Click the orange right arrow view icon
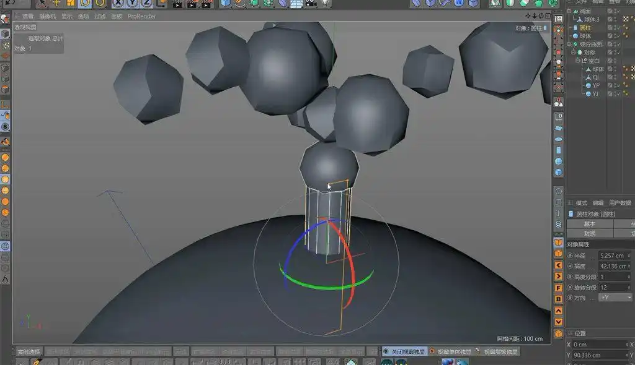Viewport: 635px width, 365px height. pos(559,277)
